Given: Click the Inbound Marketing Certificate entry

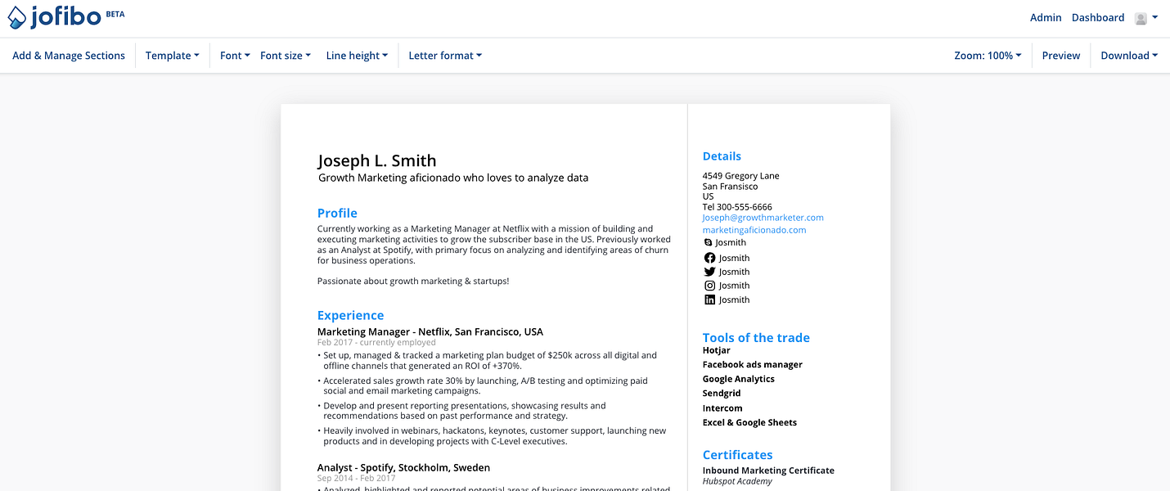Looking at the screenshot, I should tap(768, 471).
